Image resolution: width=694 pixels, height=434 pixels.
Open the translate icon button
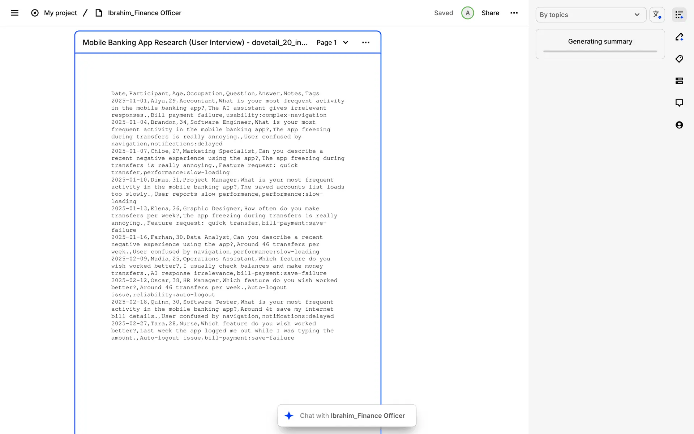pos(657,15)
